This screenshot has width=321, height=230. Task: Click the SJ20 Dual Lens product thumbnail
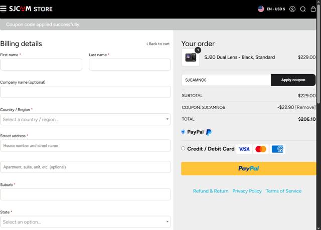[x=191, y=58]
